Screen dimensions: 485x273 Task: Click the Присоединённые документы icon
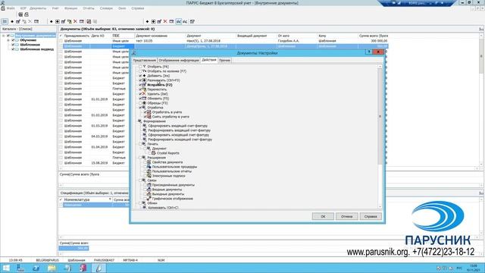coord(149,185)
